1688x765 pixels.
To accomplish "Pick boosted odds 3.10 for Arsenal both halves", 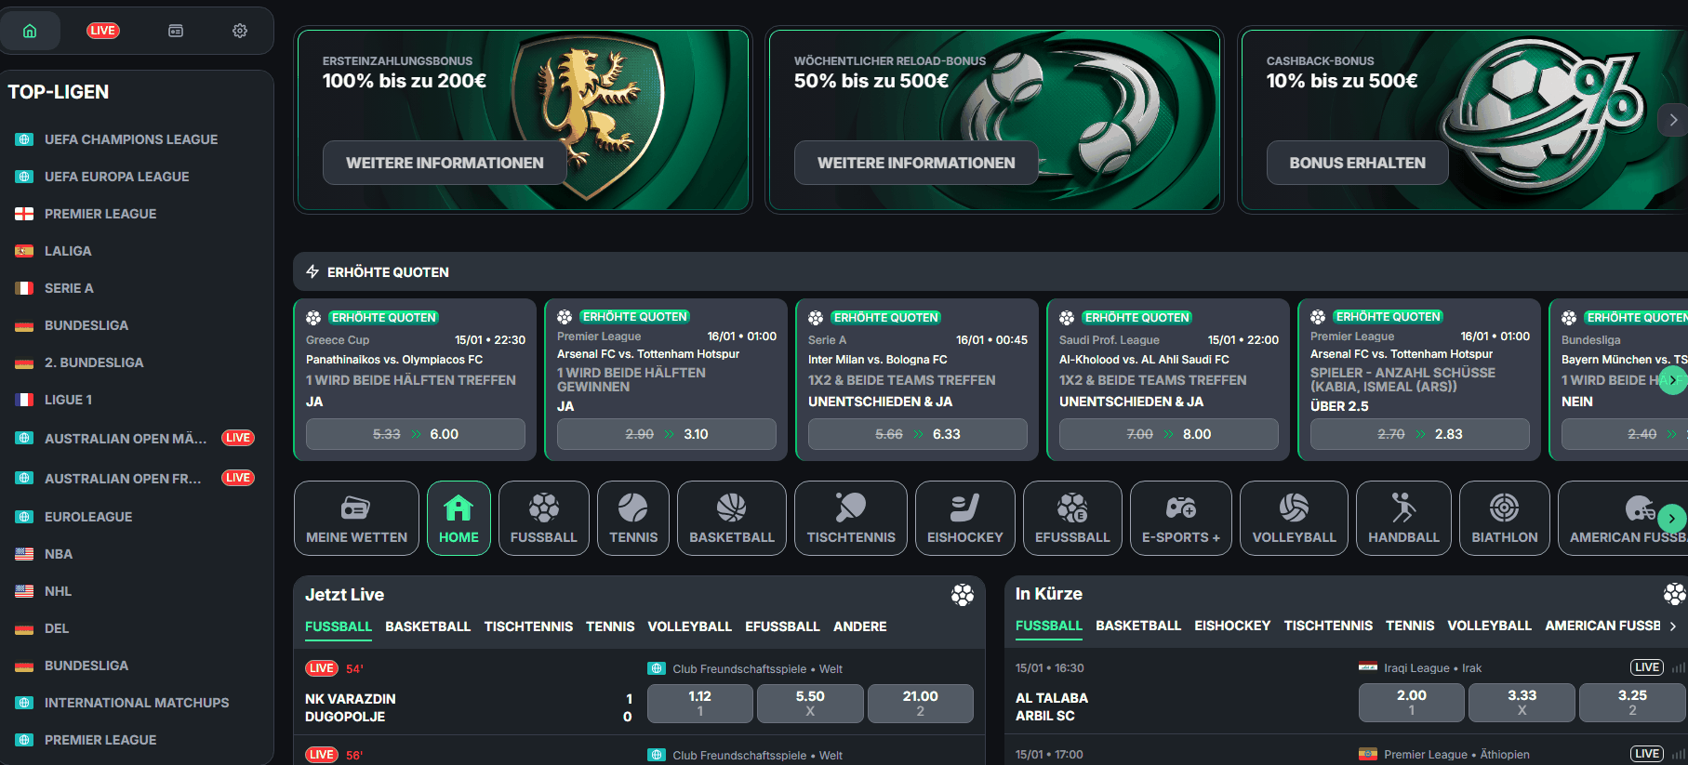I will point(667,434).
